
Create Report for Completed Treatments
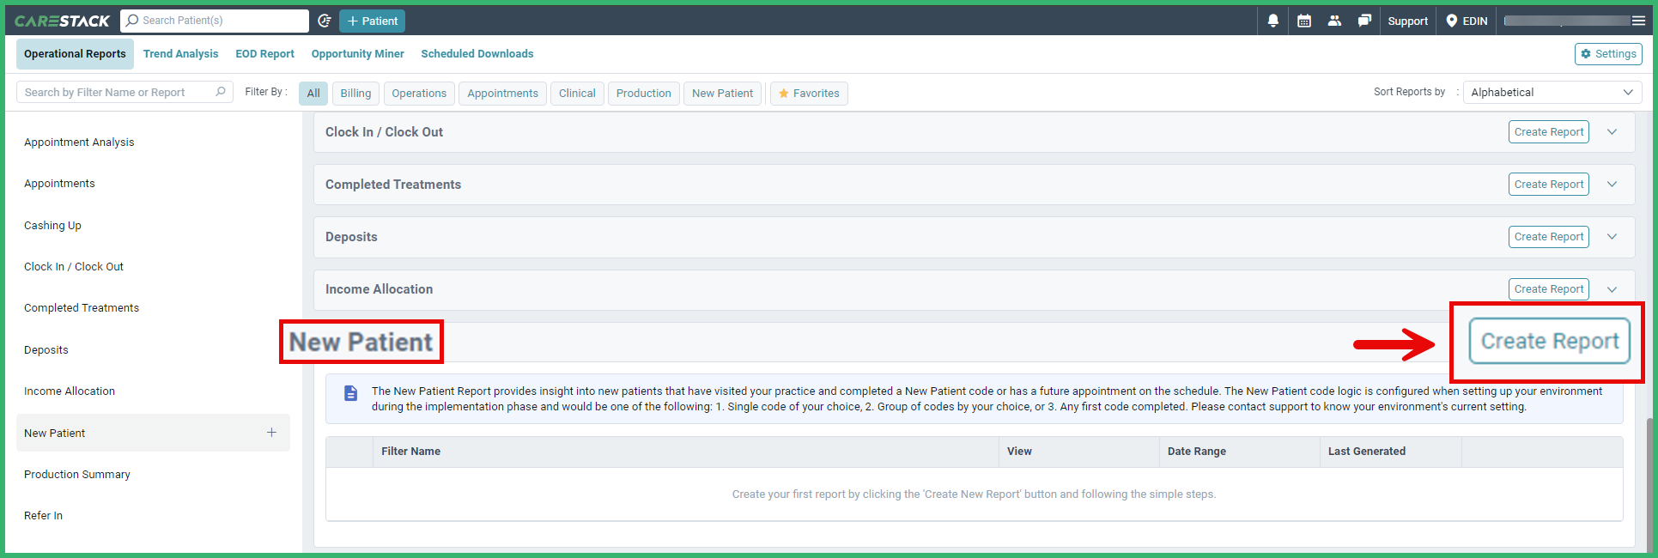[x=1548, y=185]
